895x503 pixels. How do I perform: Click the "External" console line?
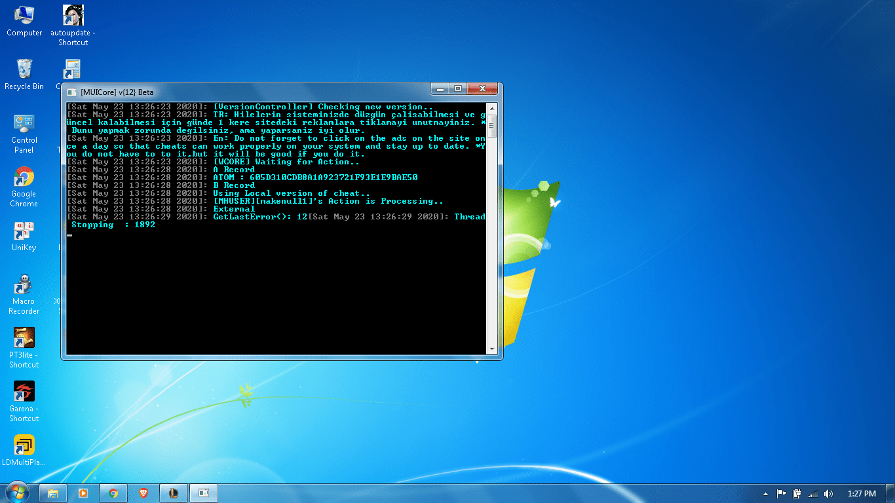tap(235, 209)
